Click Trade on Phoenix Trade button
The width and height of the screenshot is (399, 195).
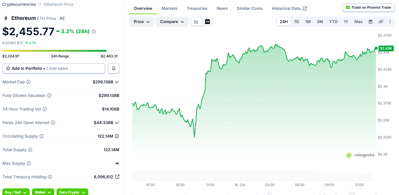pos(368,7)
